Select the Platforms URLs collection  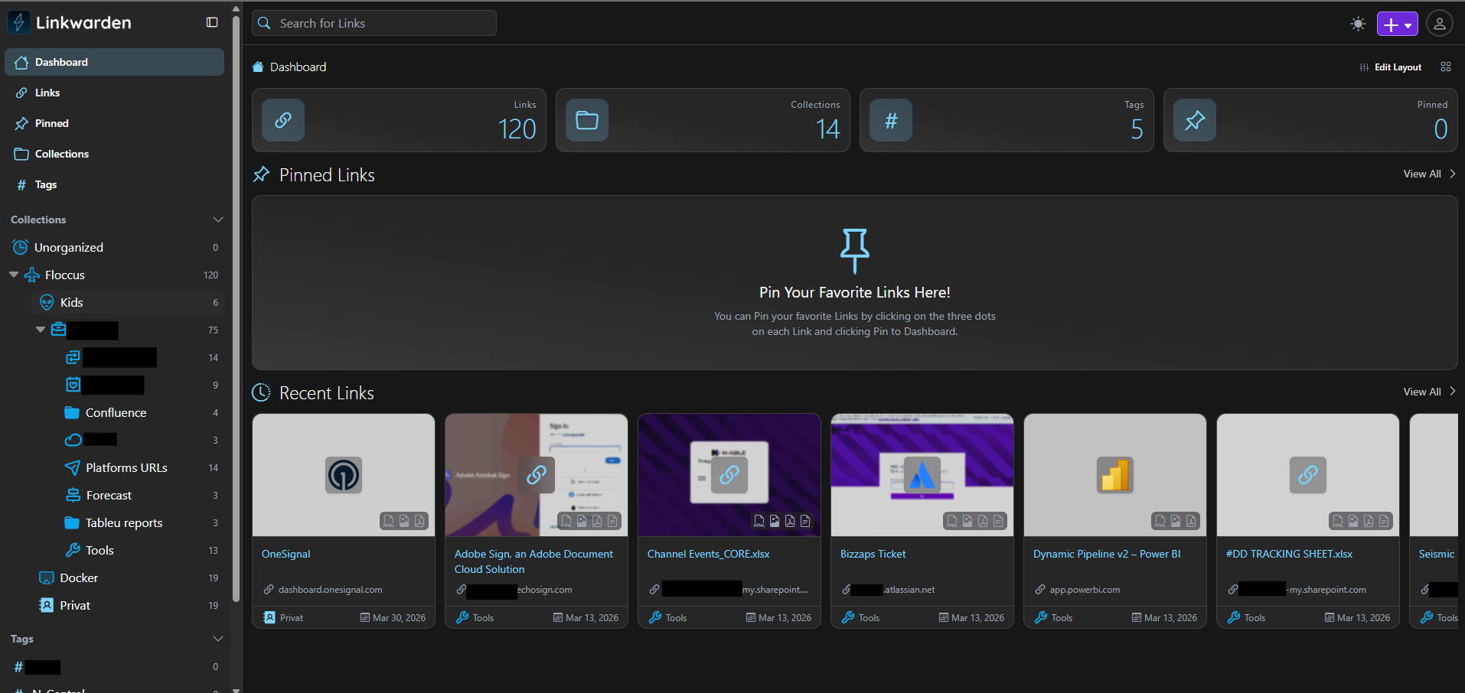(142, 467)
